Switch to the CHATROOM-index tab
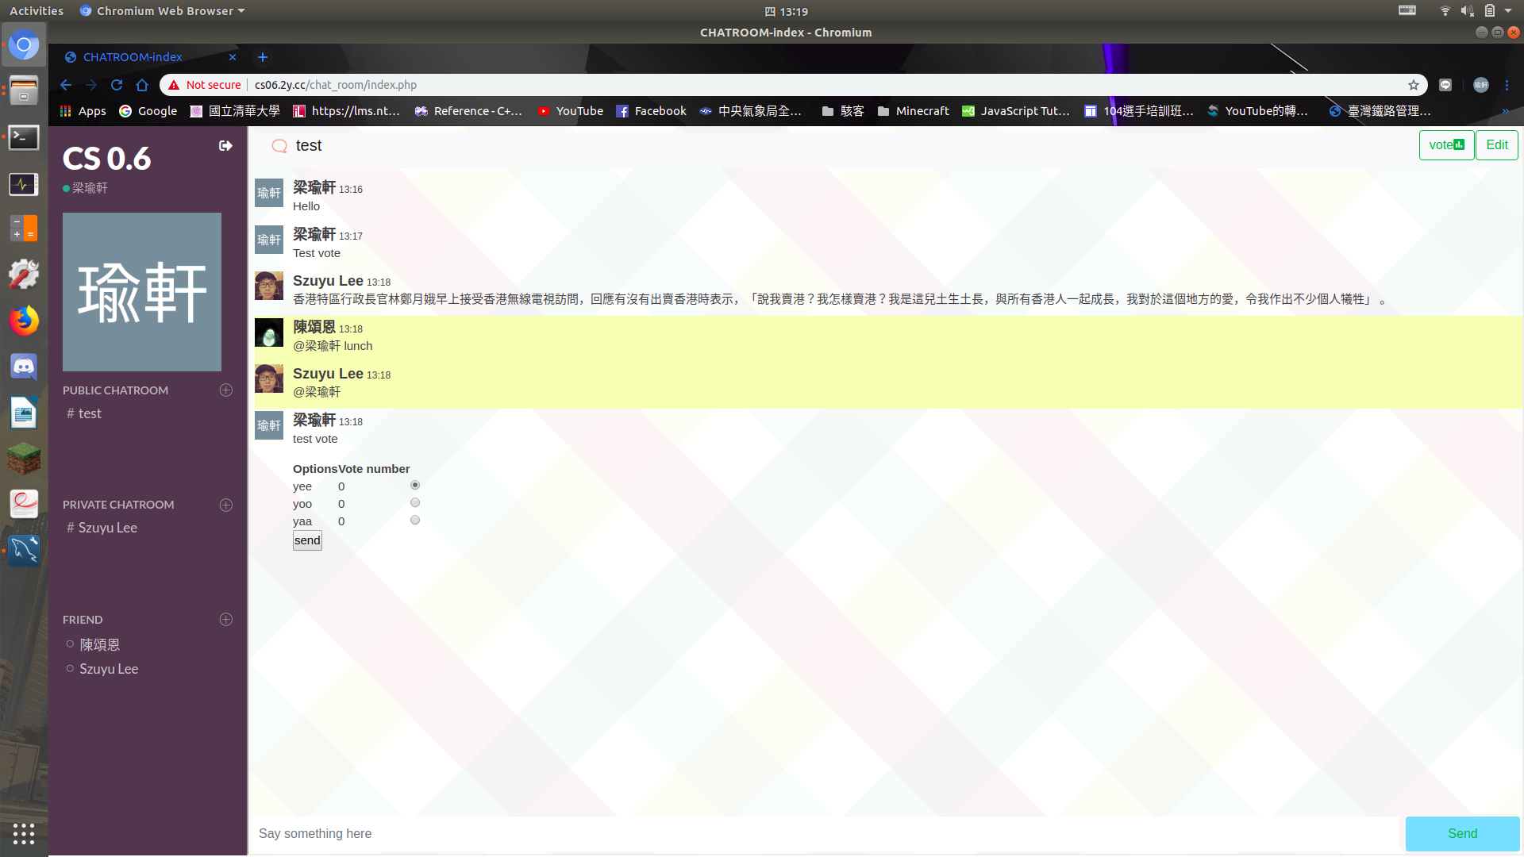The image size is (1524, 857). click(x=133, y=57)
